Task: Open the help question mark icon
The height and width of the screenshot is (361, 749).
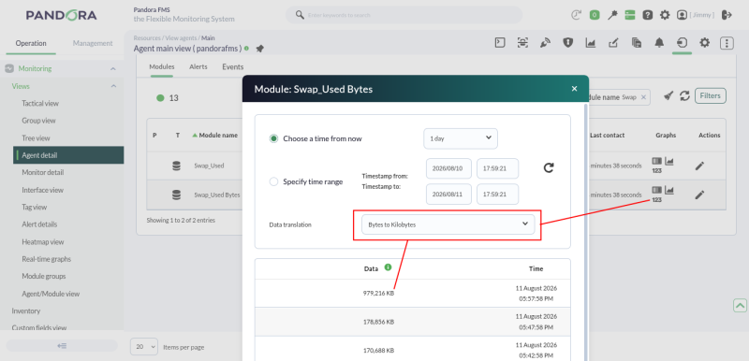Action: 647,15
